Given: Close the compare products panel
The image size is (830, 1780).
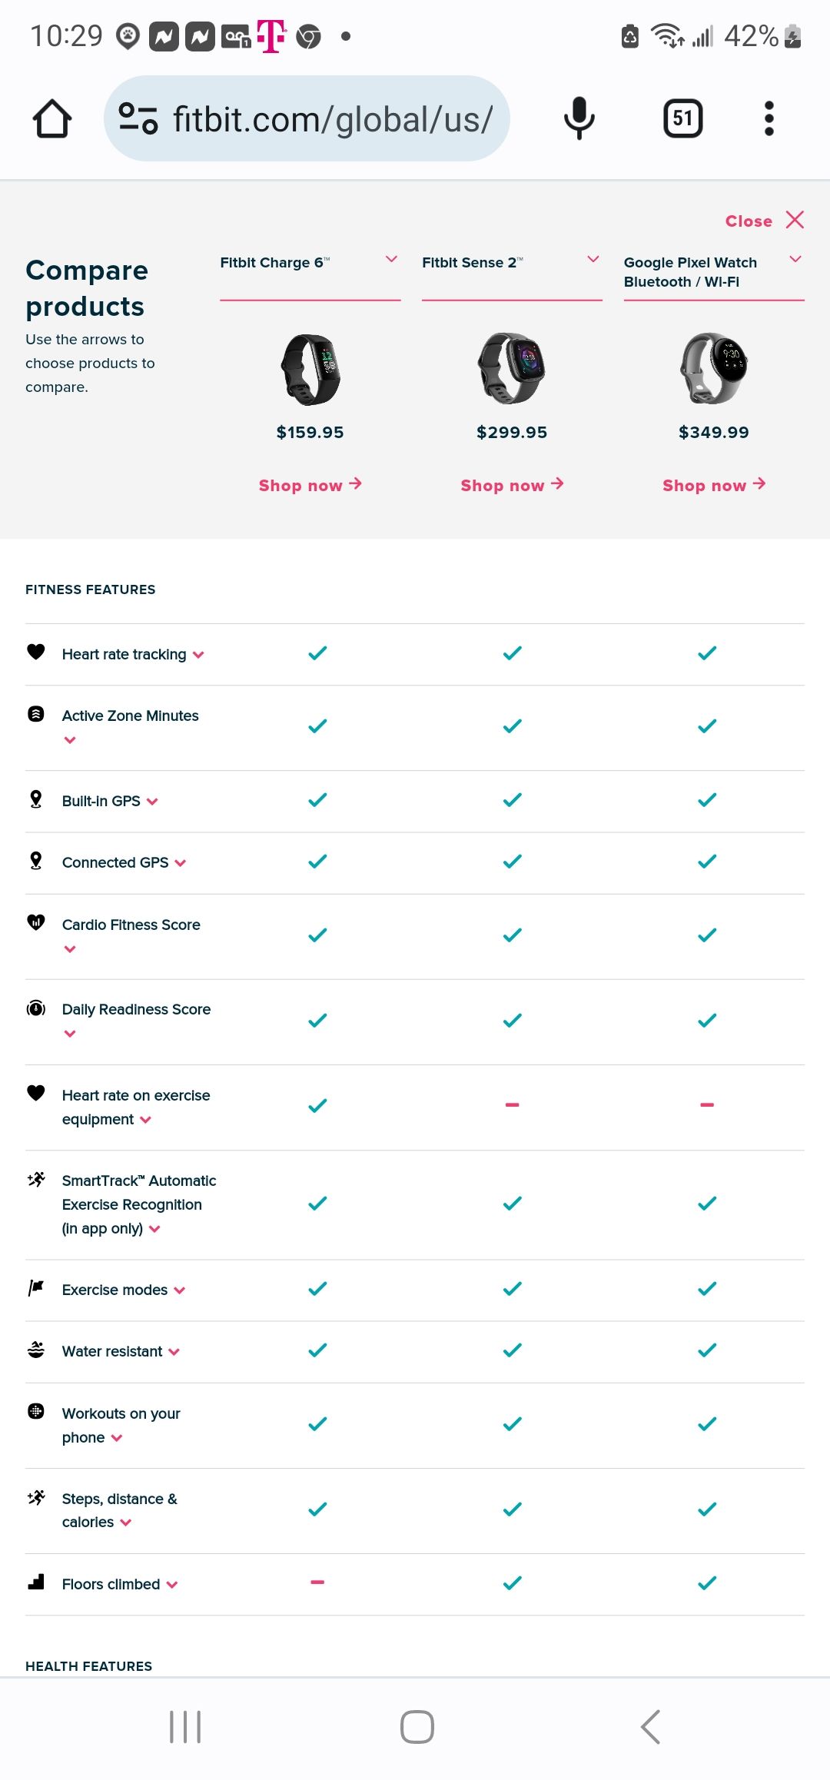Looking at the screenshot, I should point(764,221).
